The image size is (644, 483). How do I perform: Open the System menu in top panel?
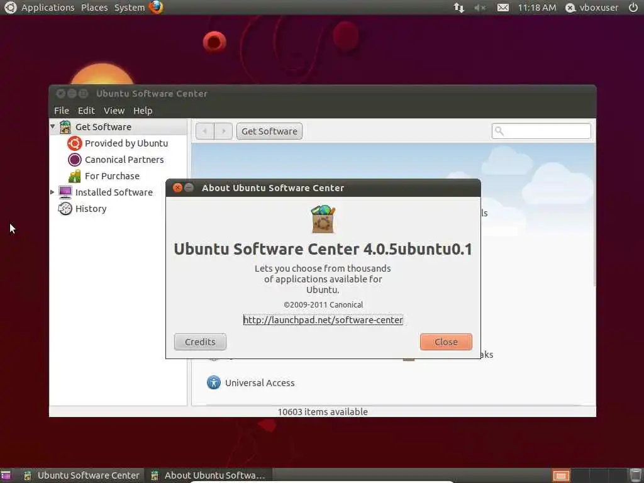tap(130, 8)
